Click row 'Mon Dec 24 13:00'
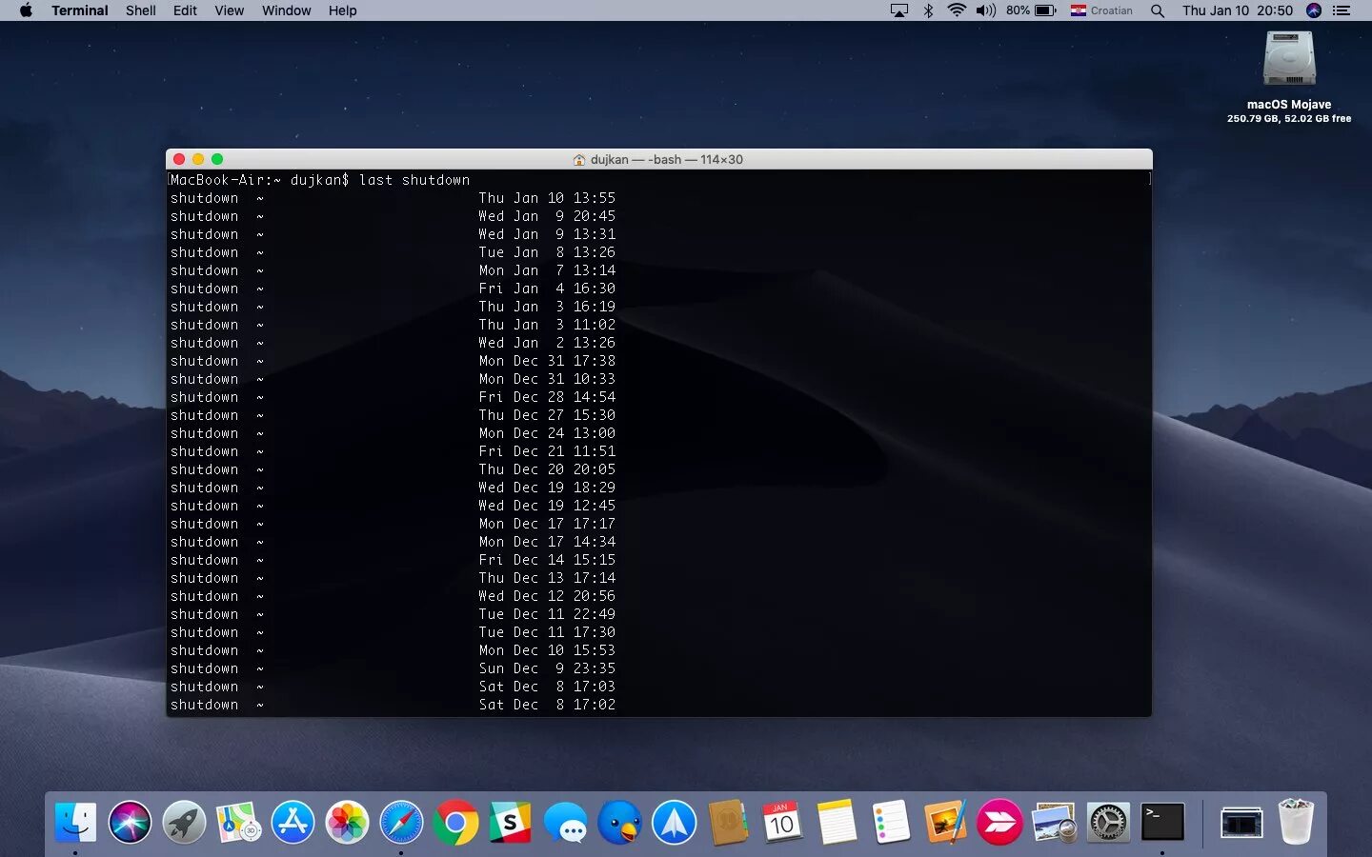The width and height of the screenshot is (1372, 857). click(393, 433)
